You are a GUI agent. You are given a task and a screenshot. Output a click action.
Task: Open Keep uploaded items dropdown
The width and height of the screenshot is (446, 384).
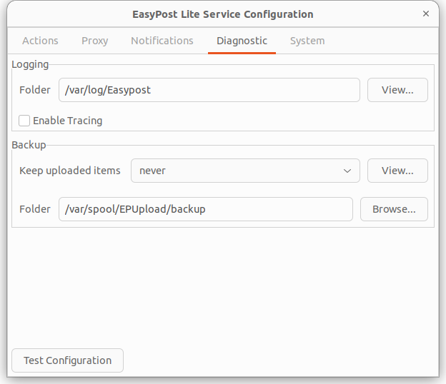tap(245, 171)
